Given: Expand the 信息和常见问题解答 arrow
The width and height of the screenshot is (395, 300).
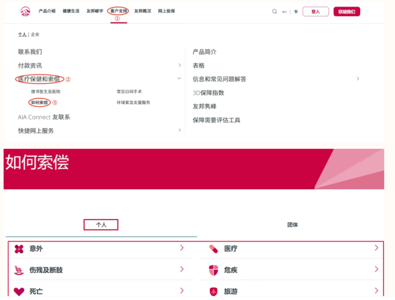Looking at the screenshot, I should coord(358,79).
